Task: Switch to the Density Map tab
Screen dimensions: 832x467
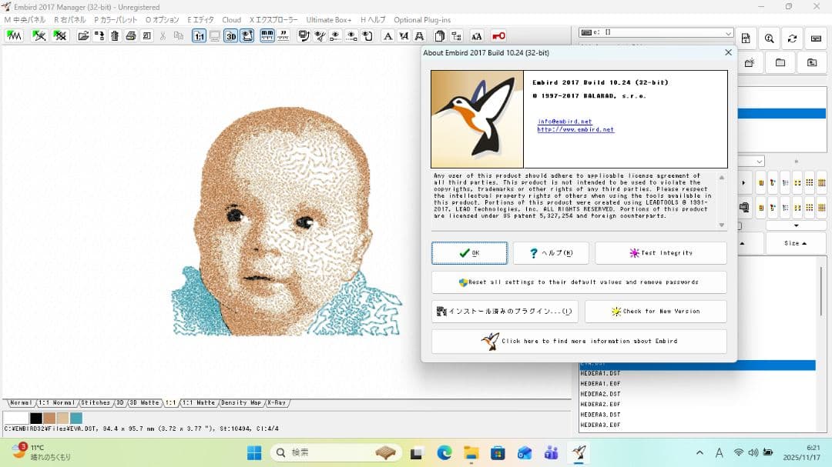Action: coord(241,403)
